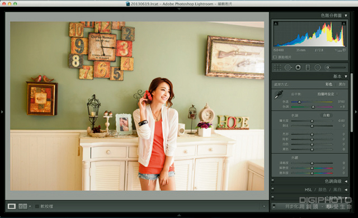The height and width of the screenshot is (218, 358).
Task: Switch to the HSL tab
Action: click(x=308, y=189)
